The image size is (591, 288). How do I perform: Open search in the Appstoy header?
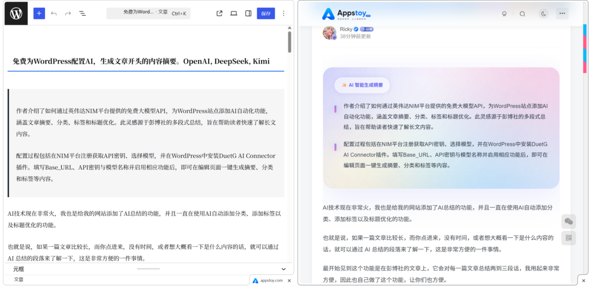tap(522, 14)
